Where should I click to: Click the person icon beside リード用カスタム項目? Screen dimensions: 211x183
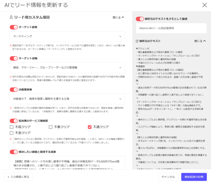(11, 17)
